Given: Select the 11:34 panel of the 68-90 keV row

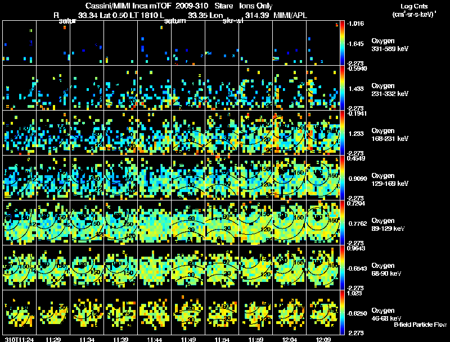Looking at the screenshot, I should (x=87, y=267).
